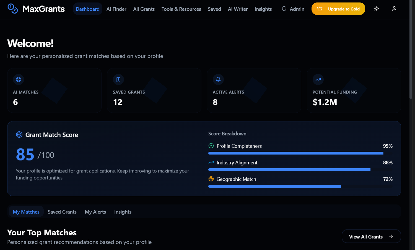Viewport: 415px width, 250px height.
Task: Click the AI Matches target icon
Action: tap(19, 79)
